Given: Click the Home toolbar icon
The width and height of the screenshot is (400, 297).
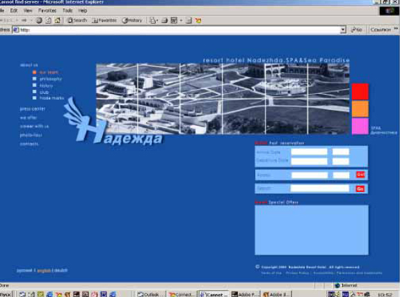Looking at the screenshot, I should coord(58,20).
